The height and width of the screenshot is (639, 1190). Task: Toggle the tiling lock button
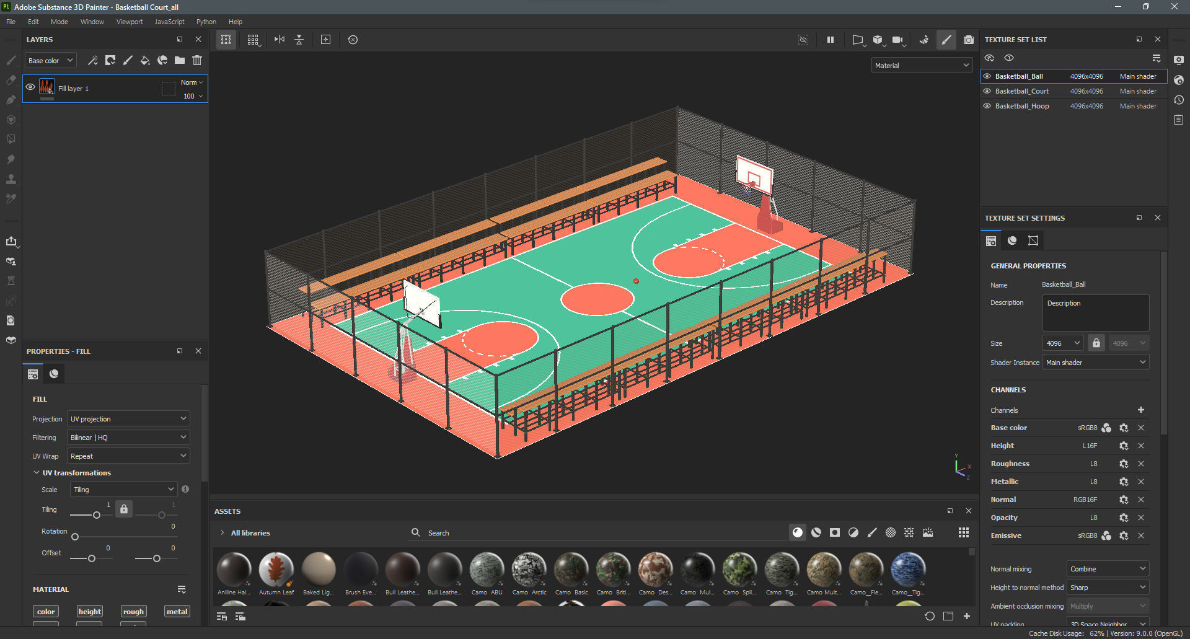(x=124, y=509)
